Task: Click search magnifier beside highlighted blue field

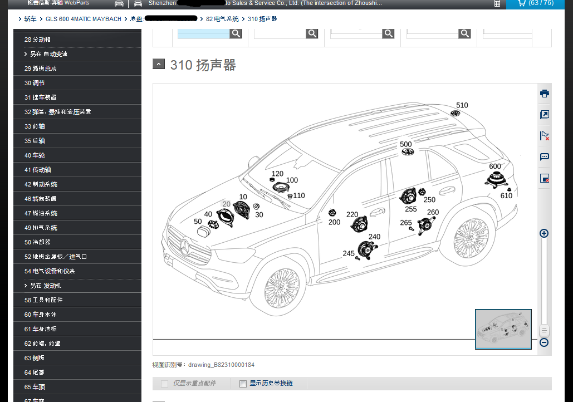Action: point(236,33)
